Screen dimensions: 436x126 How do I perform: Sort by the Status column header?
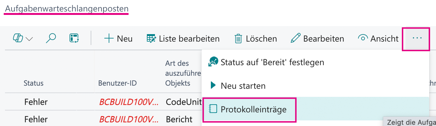(x=34, y=83)
